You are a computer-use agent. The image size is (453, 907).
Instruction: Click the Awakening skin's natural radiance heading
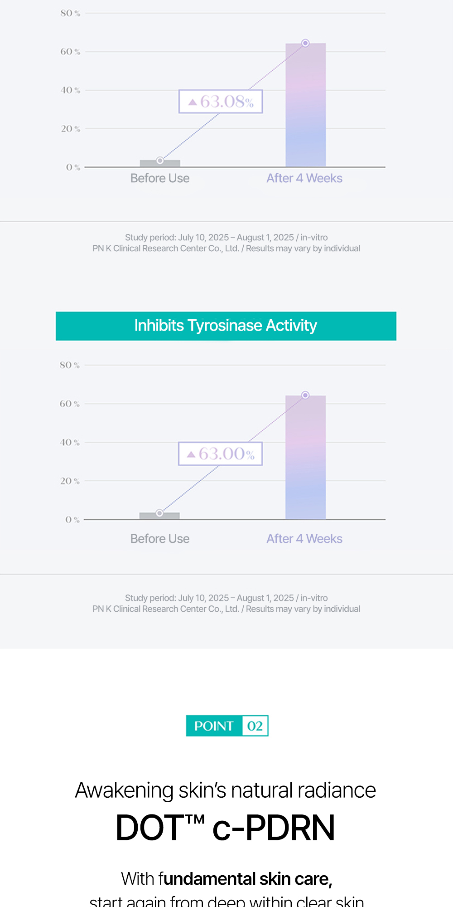coord(225,790)
